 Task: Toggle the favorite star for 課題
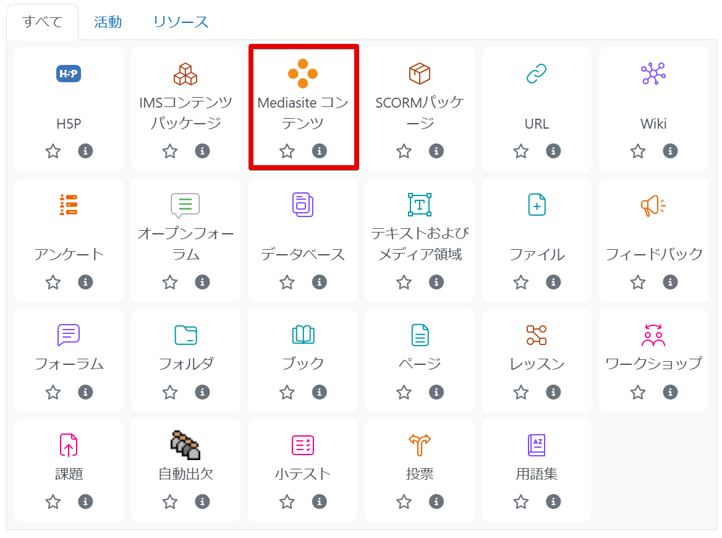click(x=53, y=502)
